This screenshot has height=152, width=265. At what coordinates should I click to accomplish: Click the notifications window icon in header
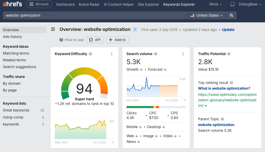[x=233, y=4]
